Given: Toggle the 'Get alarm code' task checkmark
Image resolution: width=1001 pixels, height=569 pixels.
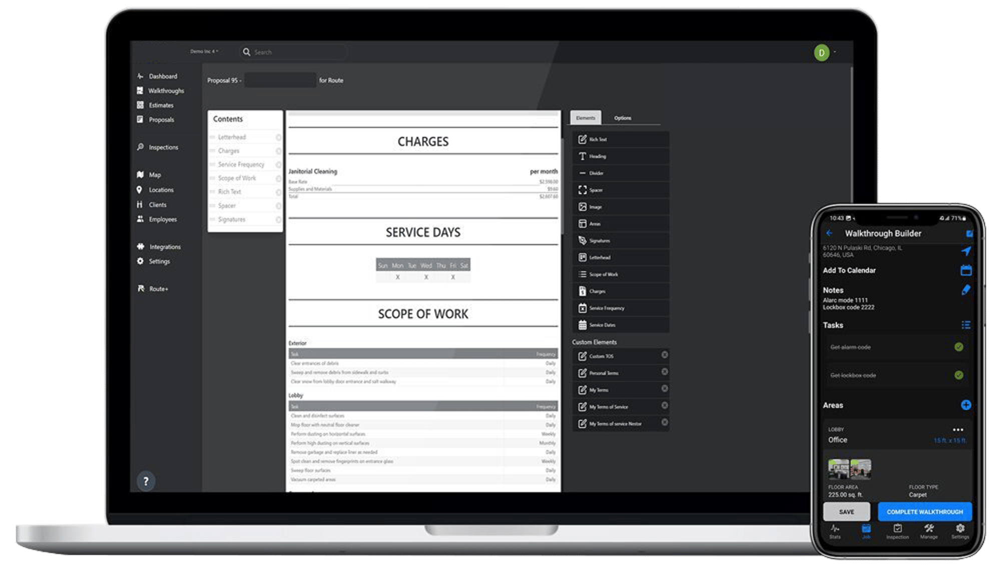Looking at the screenshot, I should (x=958, y=347).
